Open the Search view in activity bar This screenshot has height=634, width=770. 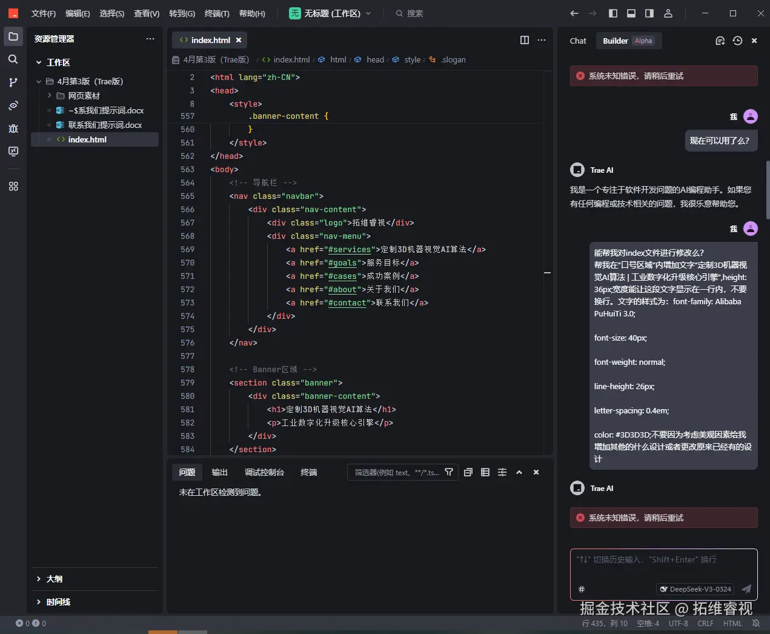tap(13, 59)
